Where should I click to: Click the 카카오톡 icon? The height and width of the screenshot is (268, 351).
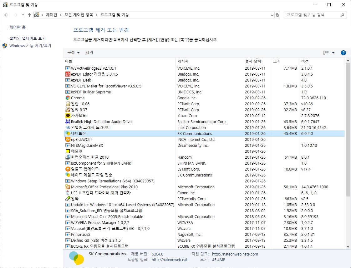coord(68,116)
